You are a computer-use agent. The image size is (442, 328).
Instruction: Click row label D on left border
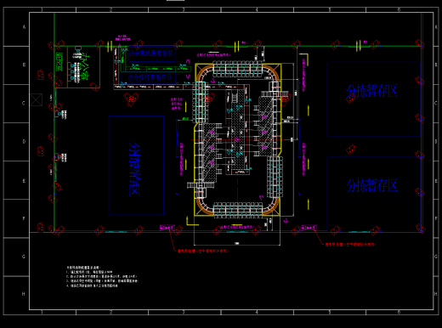(24, 141)
